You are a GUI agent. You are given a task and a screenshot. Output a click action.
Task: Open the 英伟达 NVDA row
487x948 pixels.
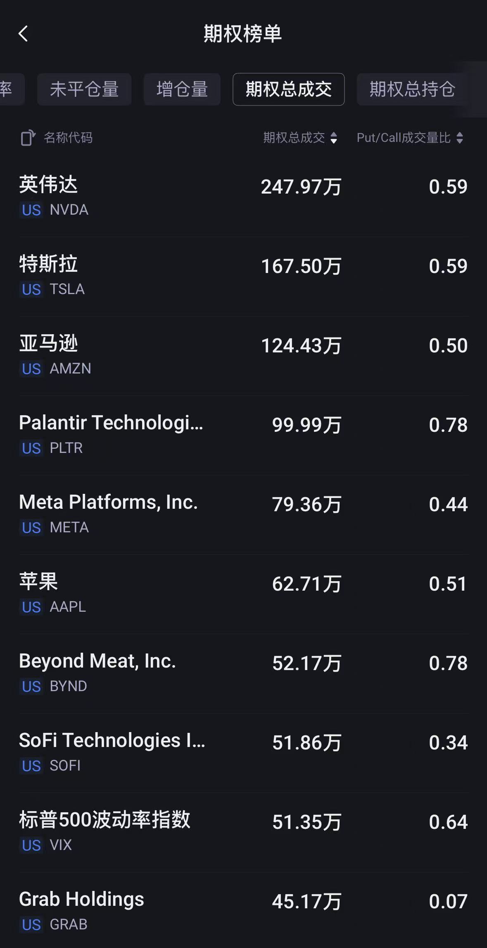pos(243,196)
